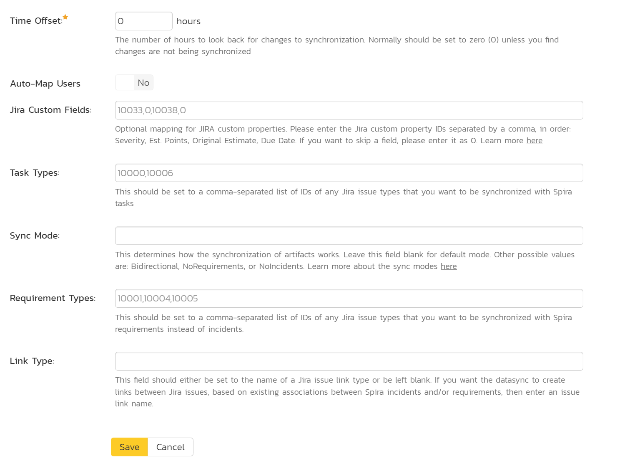Click the required star beside Time Offset
Screen dimensions: 630x463
coord(65,17)
